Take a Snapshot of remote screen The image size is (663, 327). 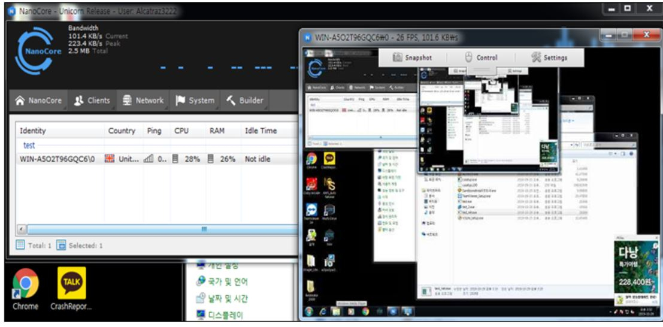(x=412, y=57)
